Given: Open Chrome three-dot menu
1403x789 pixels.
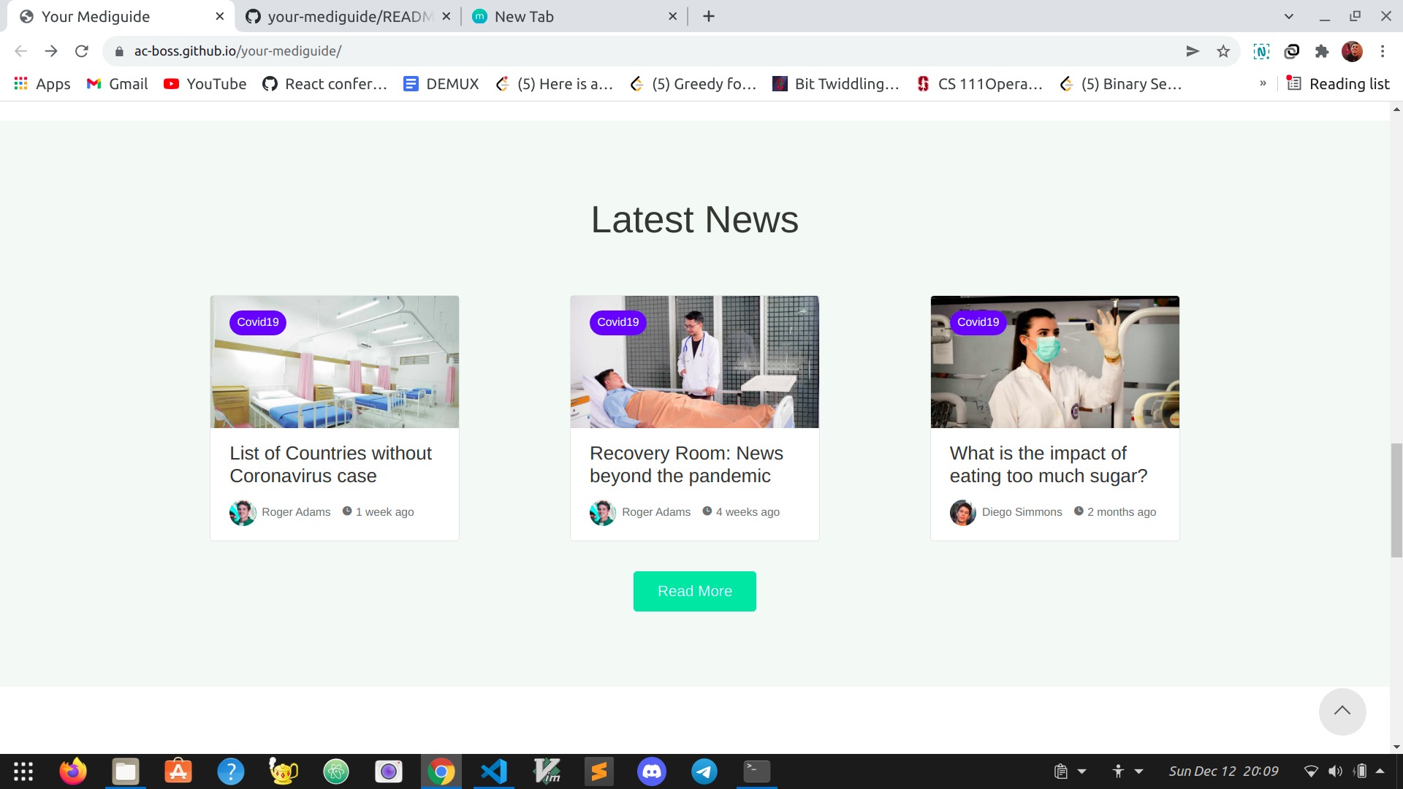Looking at the screenshot, I should [1383, 51].
